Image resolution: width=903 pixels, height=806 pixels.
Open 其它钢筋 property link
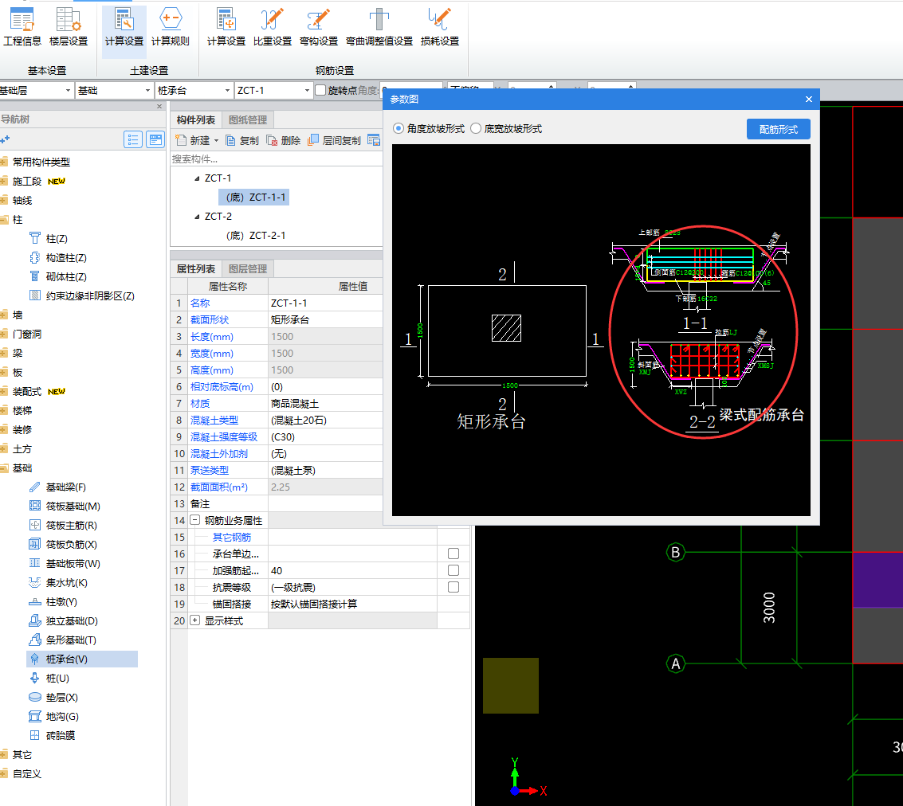231,538
